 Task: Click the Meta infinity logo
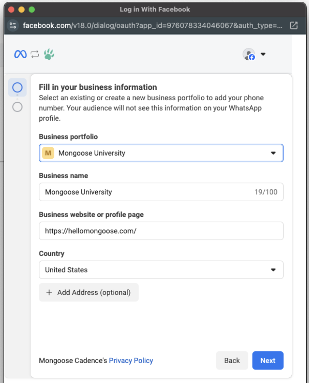coord(20,54)
